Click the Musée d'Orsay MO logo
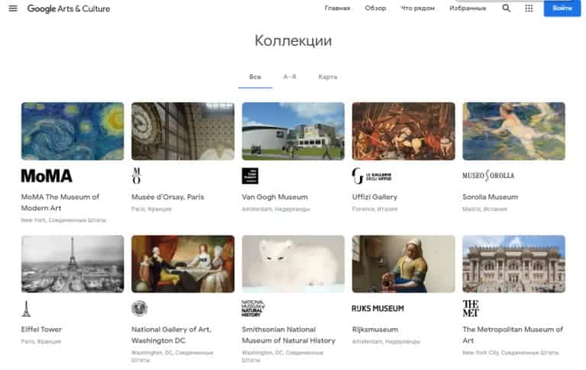This screenshot has height=370, width=586. 137,175
